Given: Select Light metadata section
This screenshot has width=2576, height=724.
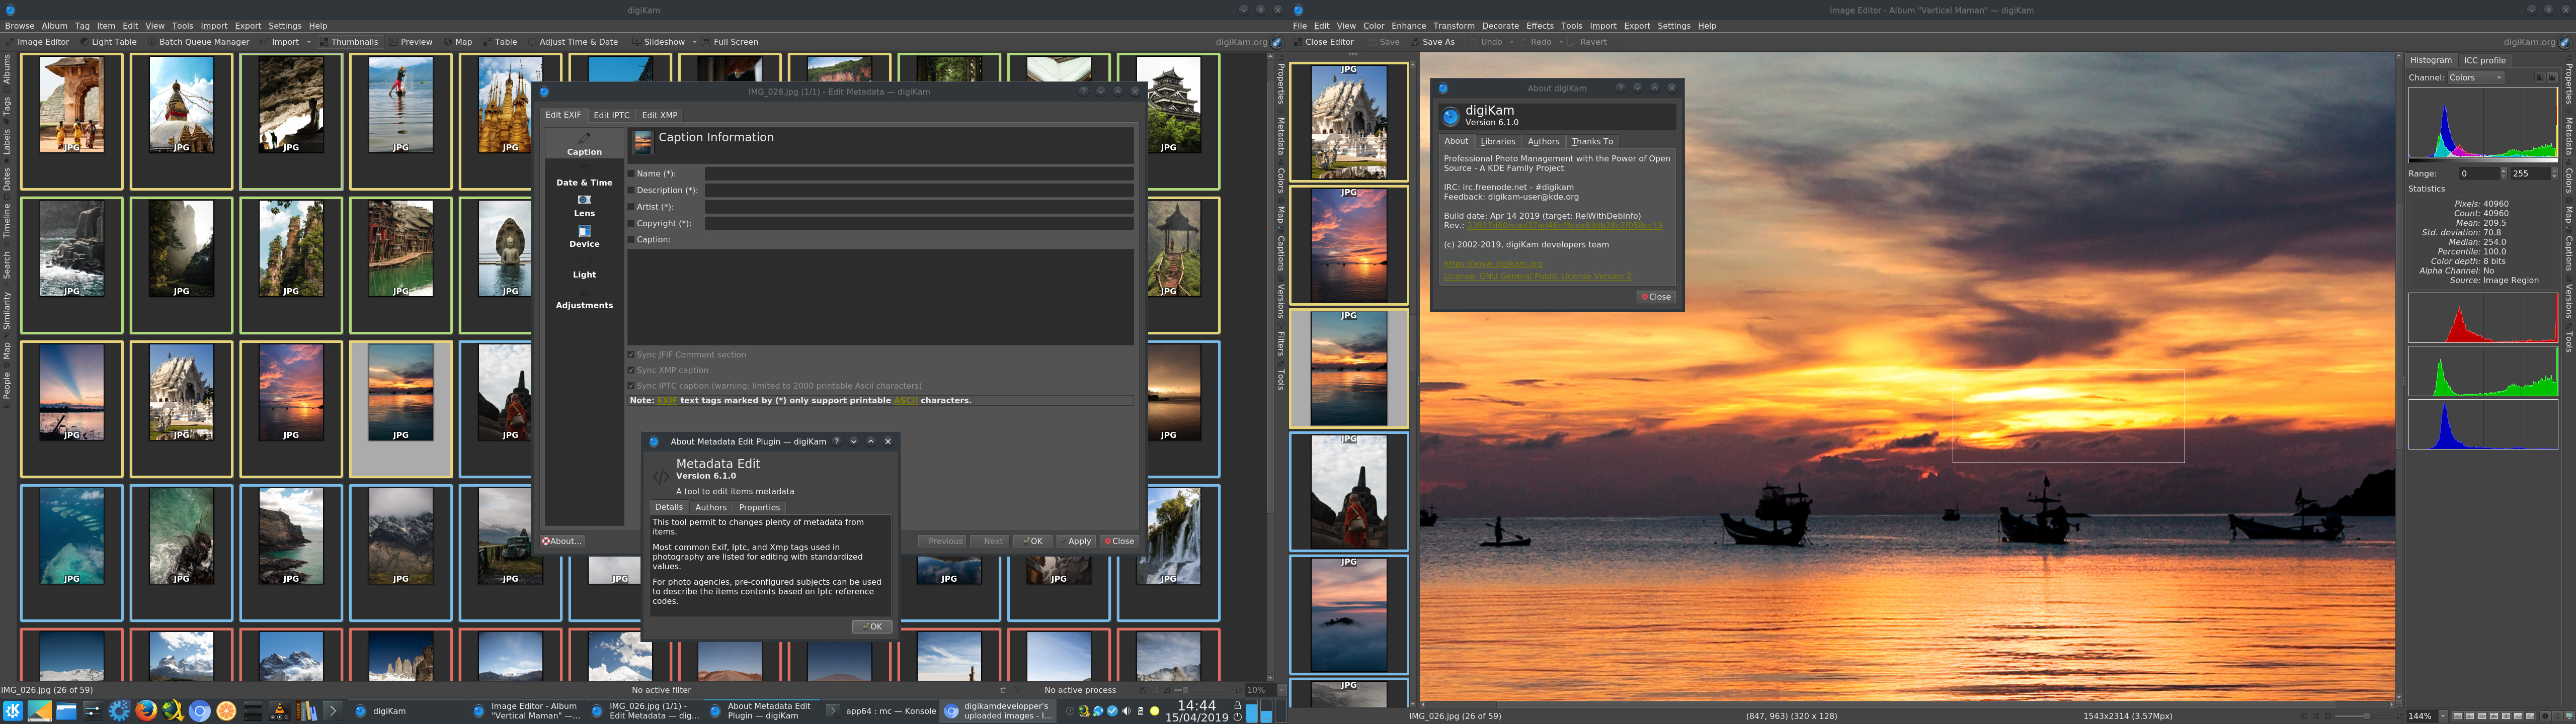Looking at the screenshot, I should point(584,268).
